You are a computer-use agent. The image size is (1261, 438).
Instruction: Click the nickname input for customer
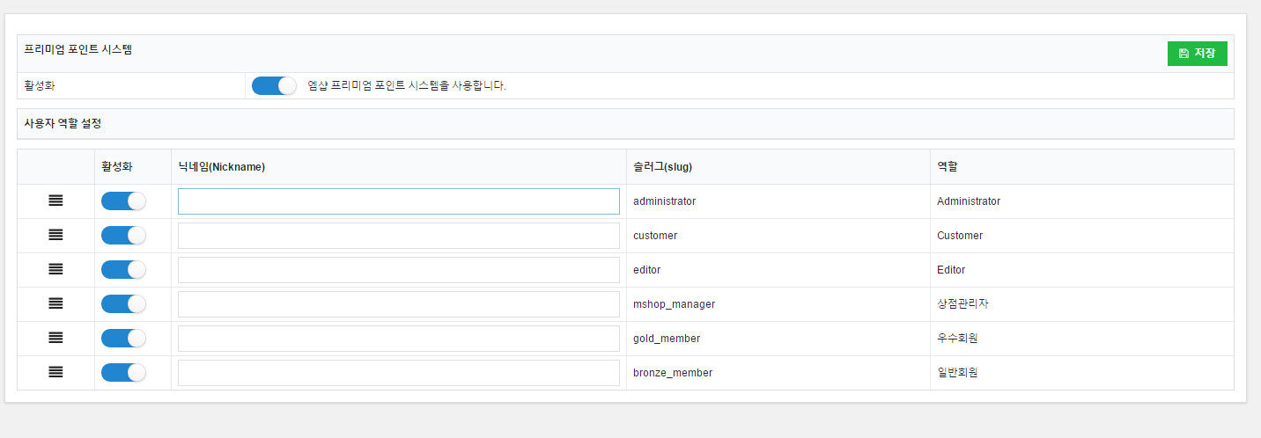398,236
